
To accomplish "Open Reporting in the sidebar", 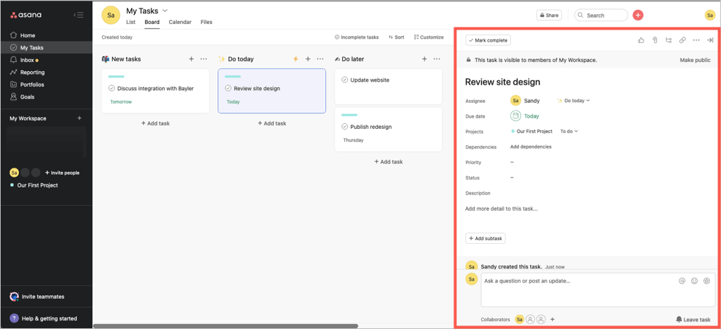I will point(32,72).
